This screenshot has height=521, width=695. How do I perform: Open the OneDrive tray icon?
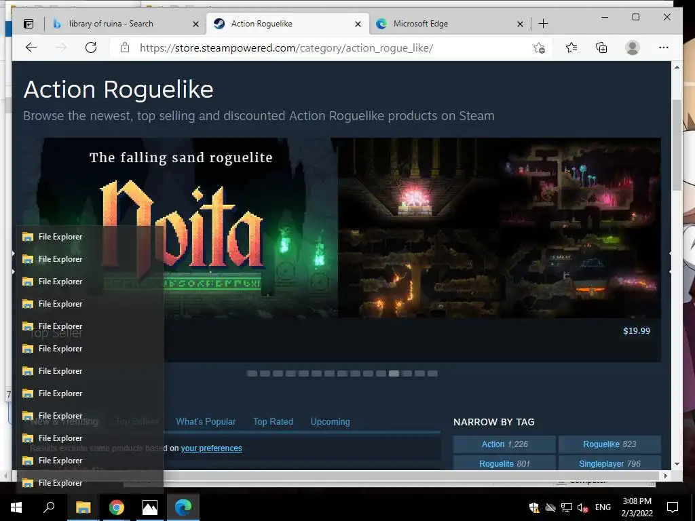tap(550, 507)
